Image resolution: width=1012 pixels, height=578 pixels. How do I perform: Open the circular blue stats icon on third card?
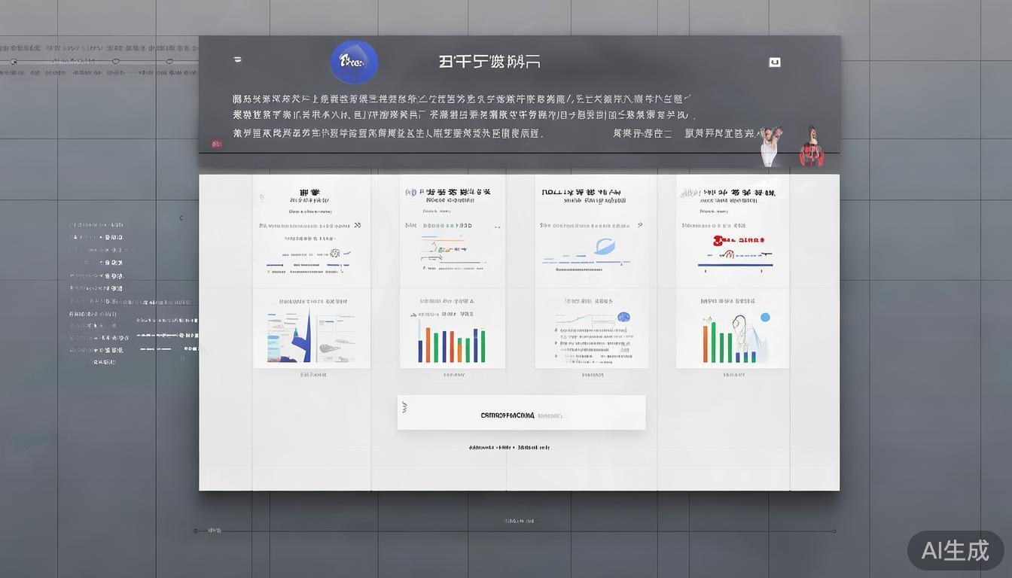click(x=623, y=317)
